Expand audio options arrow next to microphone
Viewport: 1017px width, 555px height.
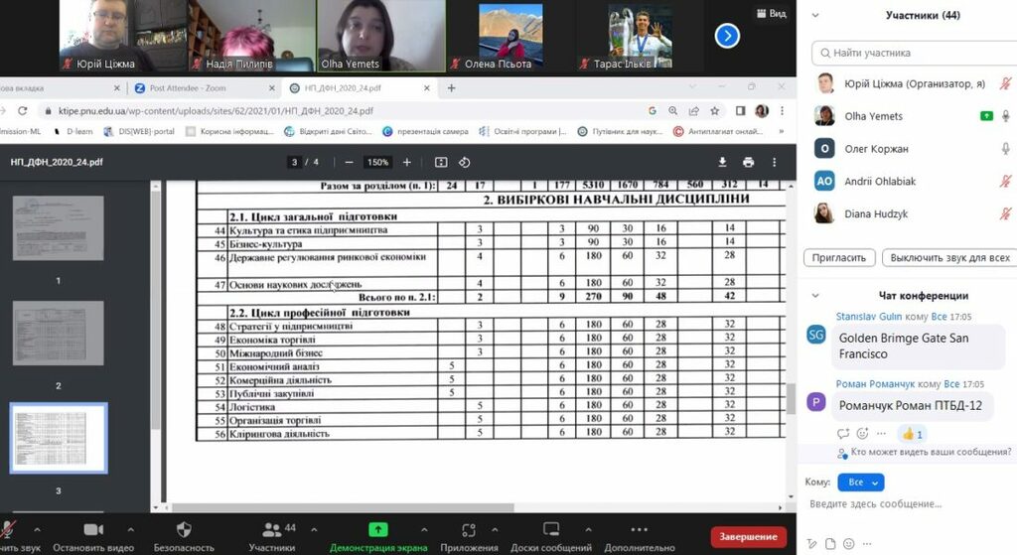[38, 529]
